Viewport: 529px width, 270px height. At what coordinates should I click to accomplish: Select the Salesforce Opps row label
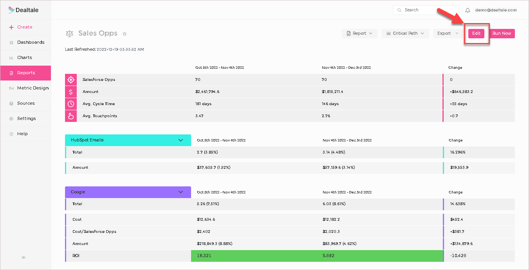pos(99,80)
